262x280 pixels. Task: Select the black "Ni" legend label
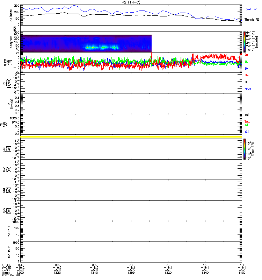246,82
